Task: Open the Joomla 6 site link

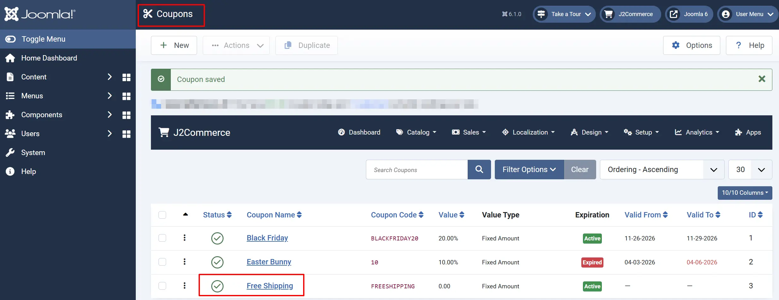Action: tap(689, 14)
